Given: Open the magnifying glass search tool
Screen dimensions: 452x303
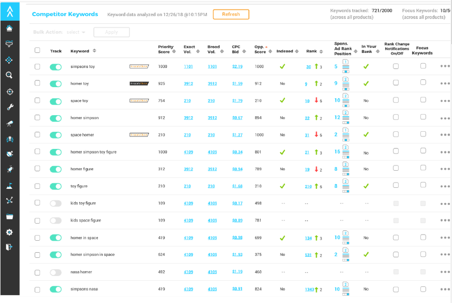Looking at the screenshot, I should pyautogui.click(x=9, y=75).
